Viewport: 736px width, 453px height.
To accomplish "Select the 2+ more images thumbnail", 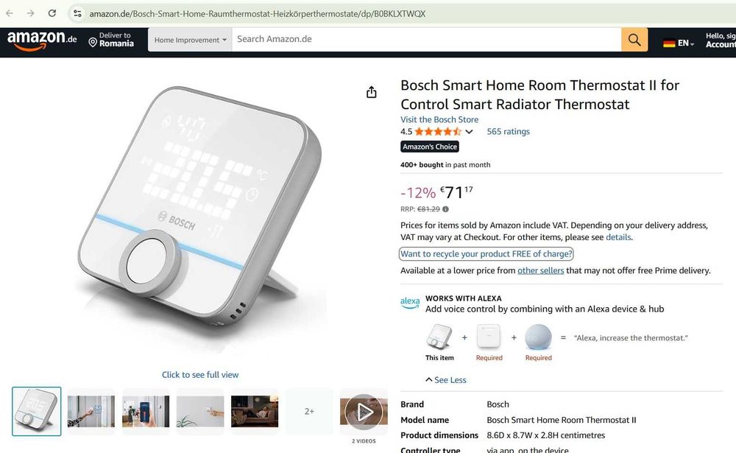I will click(309, 412).
